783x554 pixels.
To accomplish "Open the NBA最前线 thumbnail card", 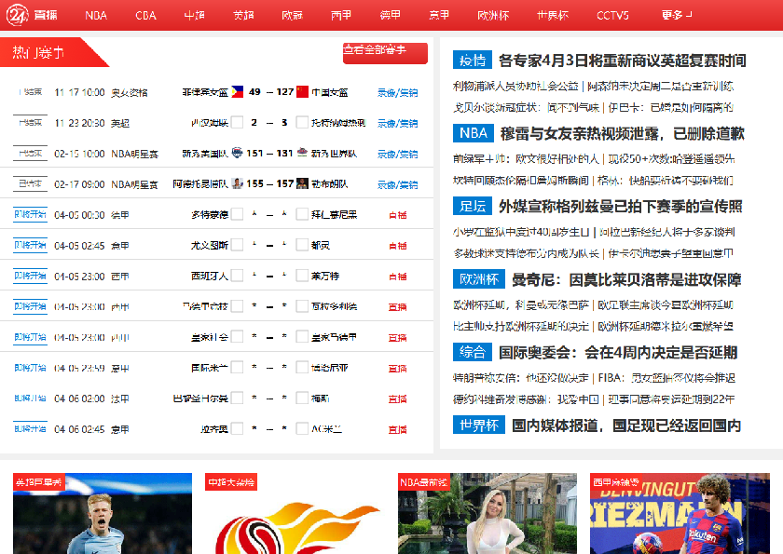I will tap(487, 514).
